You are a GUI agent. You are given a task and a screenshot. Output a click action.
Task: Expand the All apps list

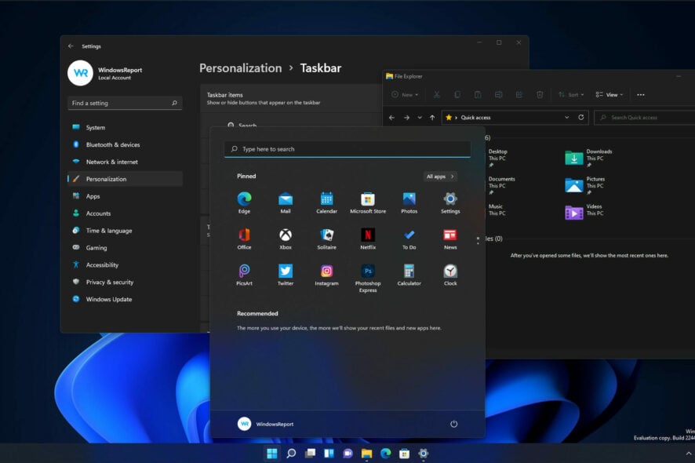tap(440, 176)
